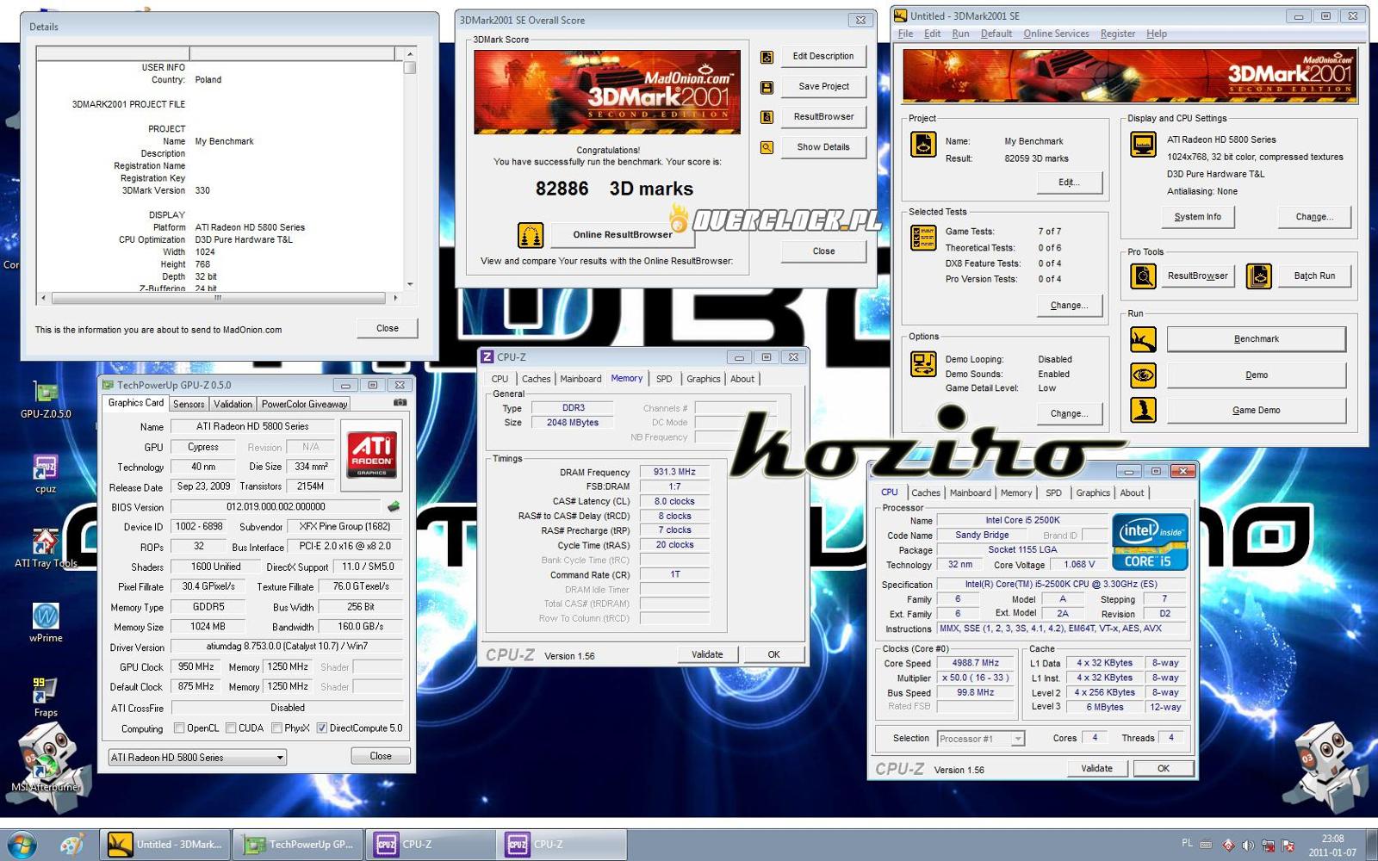This screenshot has width=1378, height=861.
Task: Click the System Info button
Action: click(1197, 217)
